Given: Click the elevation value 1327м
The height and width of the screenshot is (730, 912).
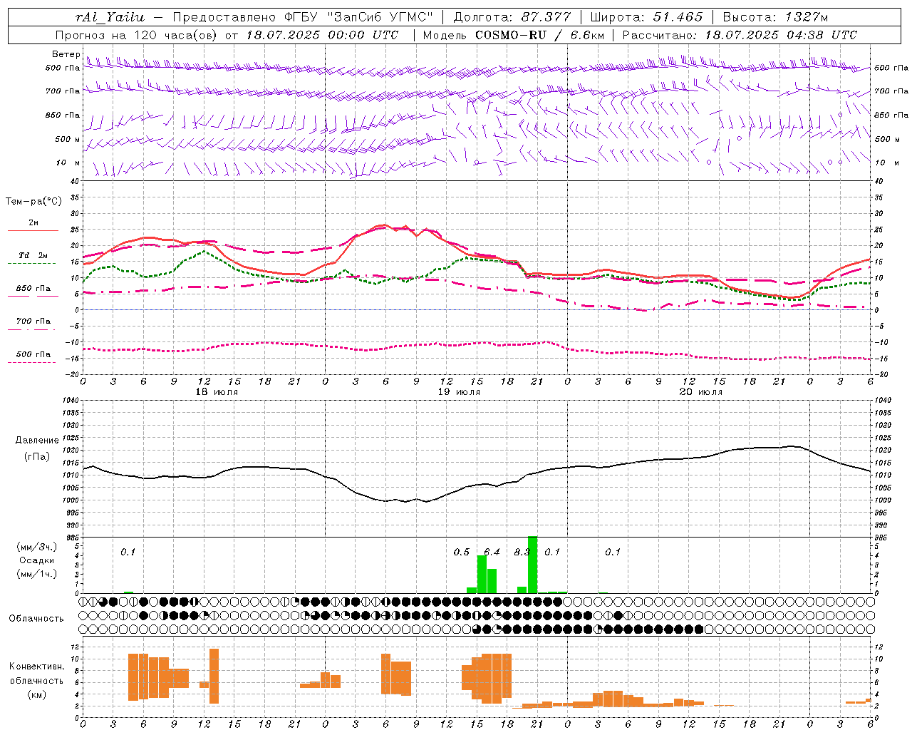Looking at the screenshot, I should (x=805, y=17).
